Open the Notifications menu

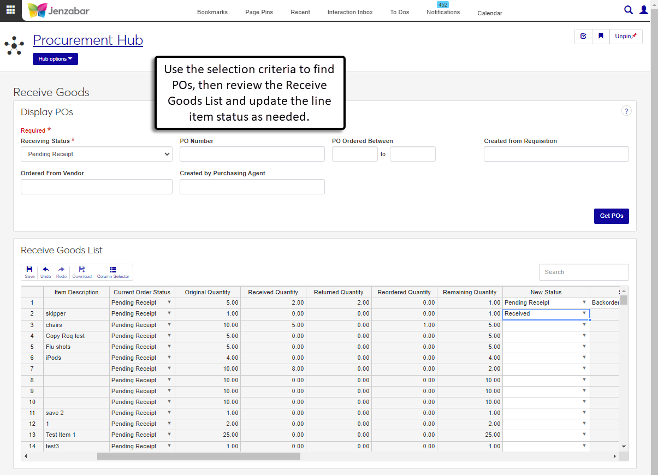[x=443, y=12]
